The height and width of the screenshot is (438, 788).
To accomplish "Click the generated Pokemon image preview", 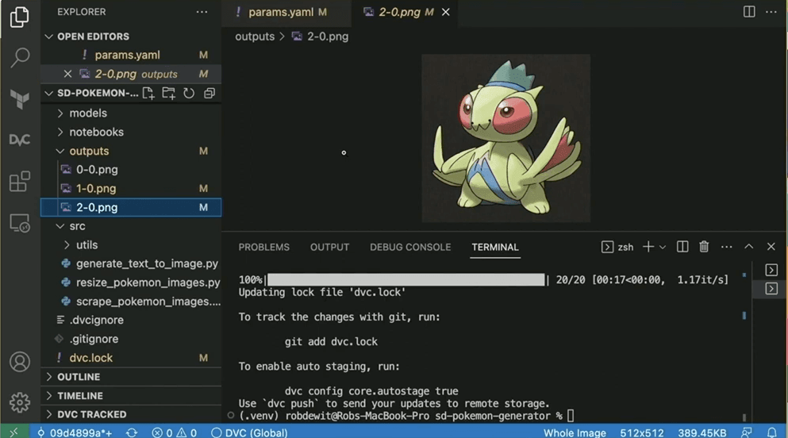I will pos(505,138).
